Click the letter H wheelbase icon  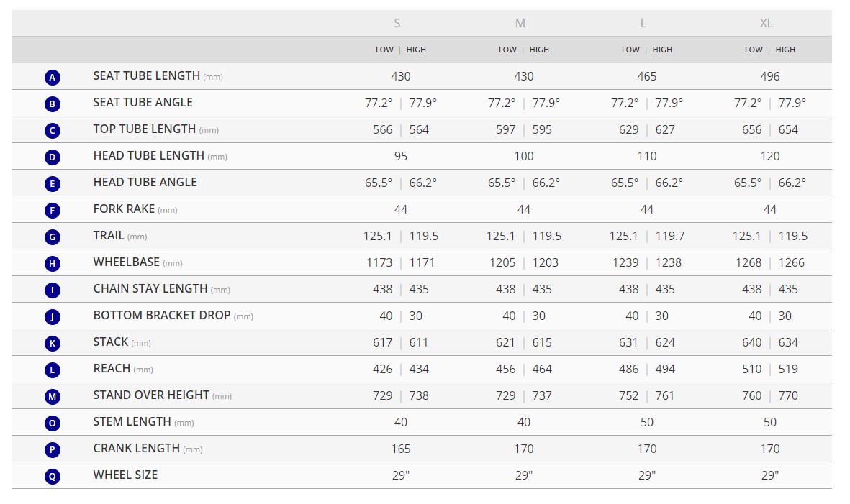(x=52, y=263)
